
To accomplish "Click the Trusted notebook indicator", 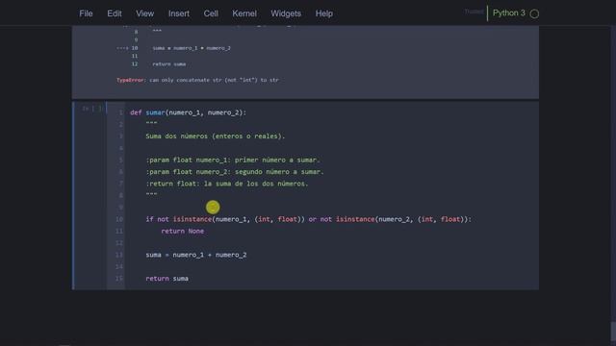I will (474, 12).
